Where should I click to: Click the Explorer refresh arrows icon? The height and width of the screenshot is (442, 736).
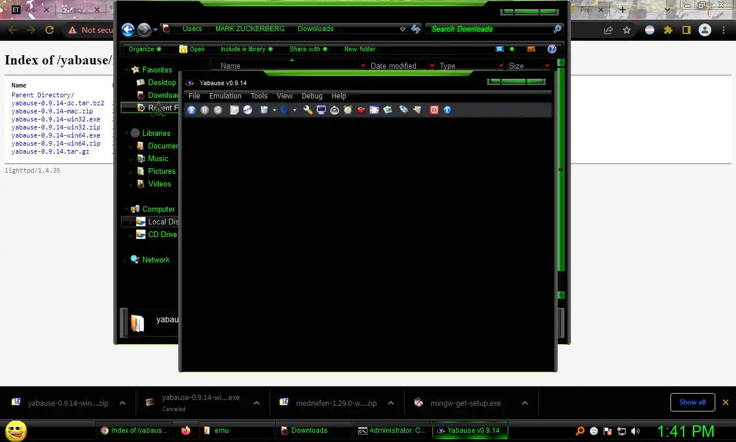point(416,29)
